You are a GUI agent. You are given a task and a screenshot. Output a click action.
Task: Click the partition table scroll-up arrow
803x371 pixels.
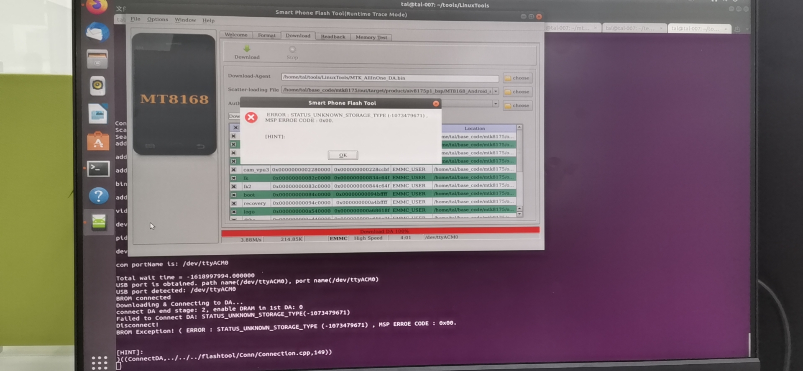(519, 127)
